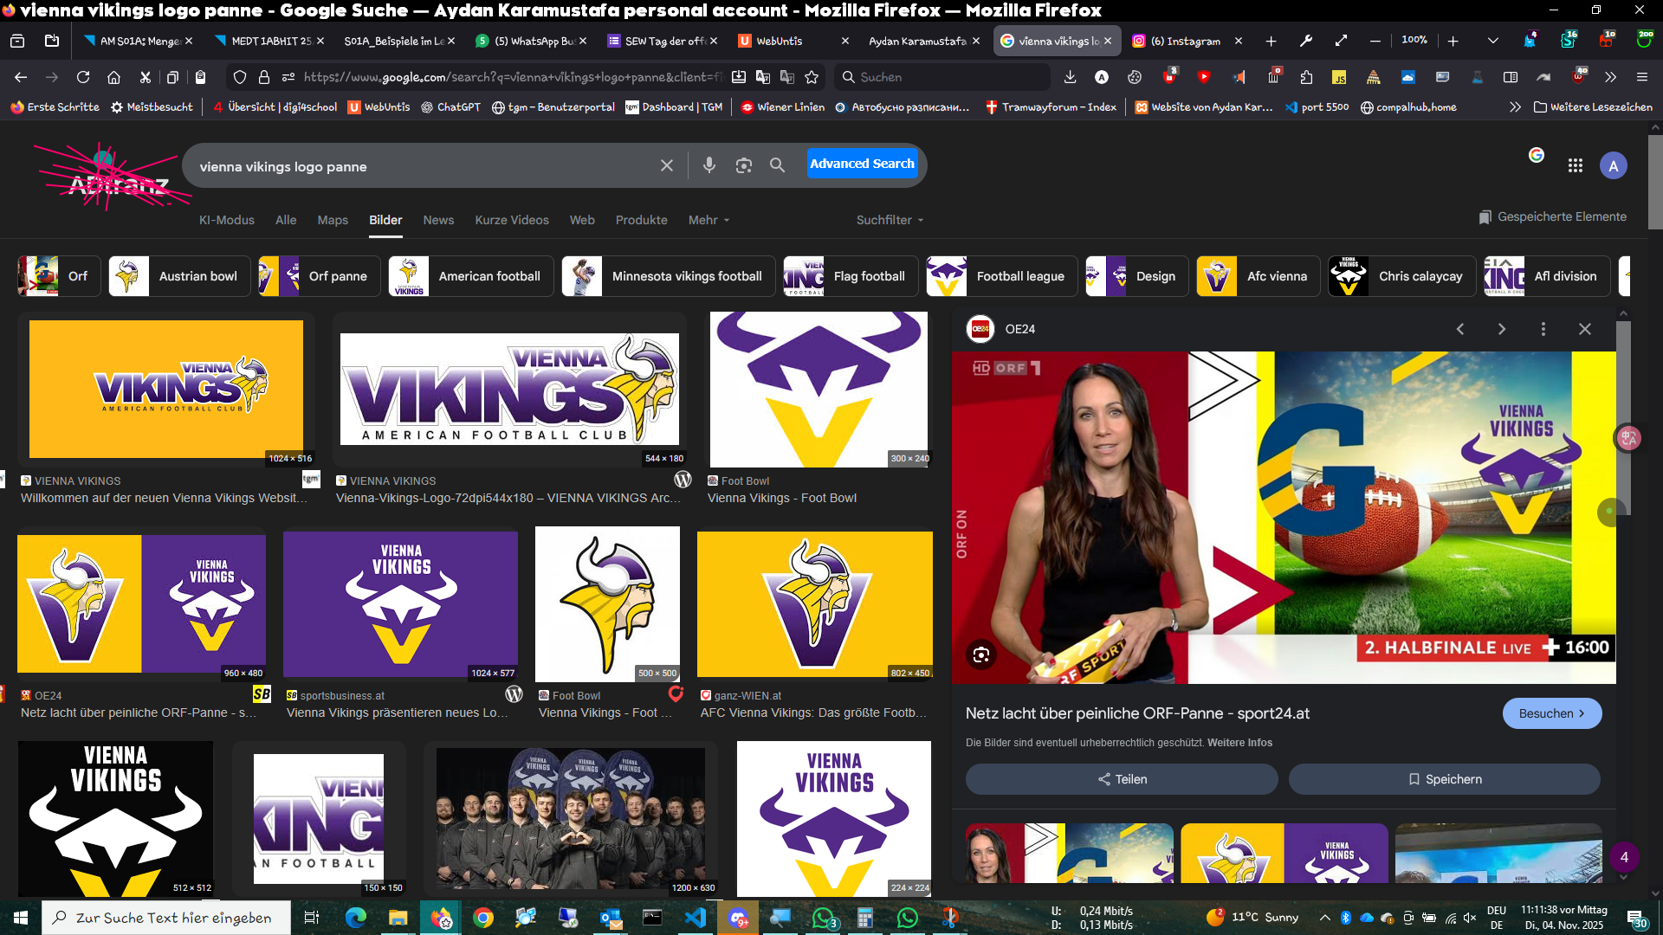This screenshot has height=935, width=1663.
Task: Open the Weitere Infos link
Action: (1239, 743)
